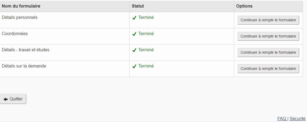307x122 pixels.
Task: Select the Détails personnels form name
Action: [20, 18]
